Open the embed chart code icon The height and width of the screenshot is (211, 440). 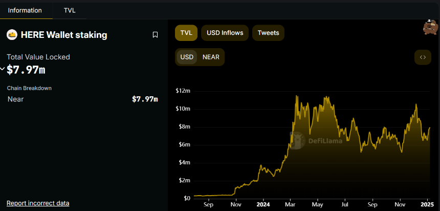[423, 57]
